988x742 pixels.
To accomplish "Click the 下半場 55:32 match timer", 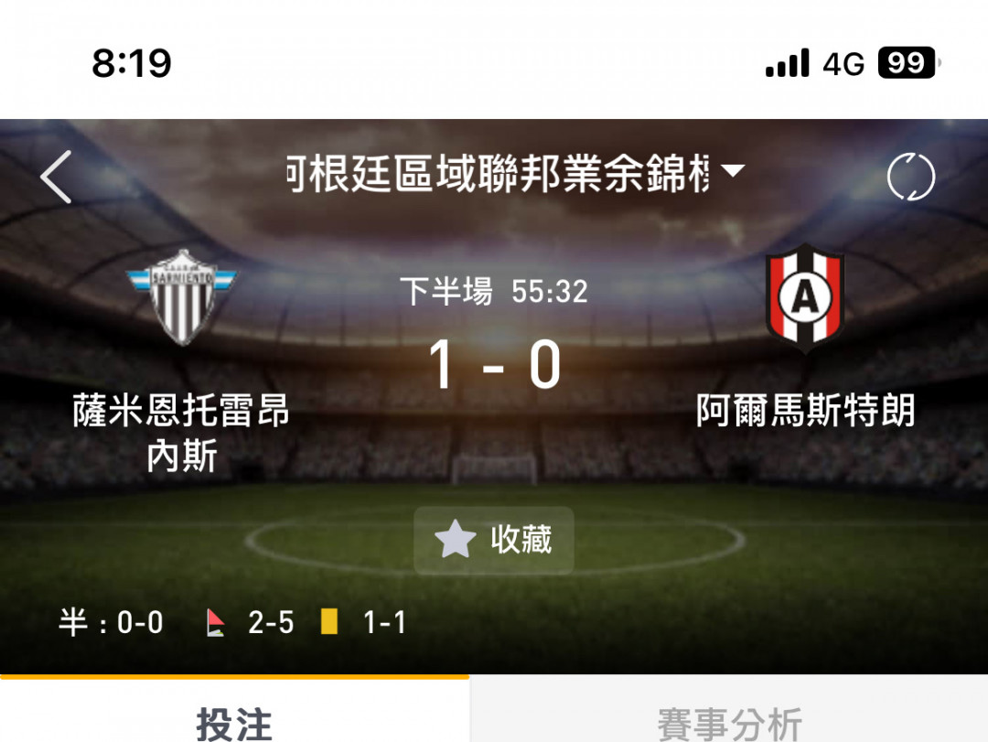I will point(494,291).
